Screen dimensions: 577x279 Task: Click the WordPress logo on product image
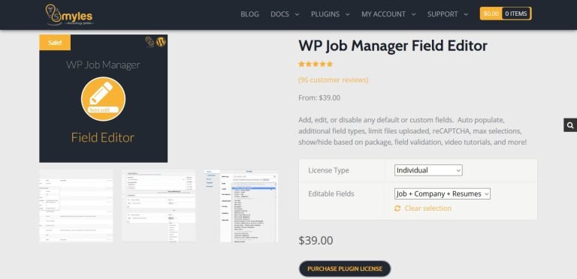[162, 42]
